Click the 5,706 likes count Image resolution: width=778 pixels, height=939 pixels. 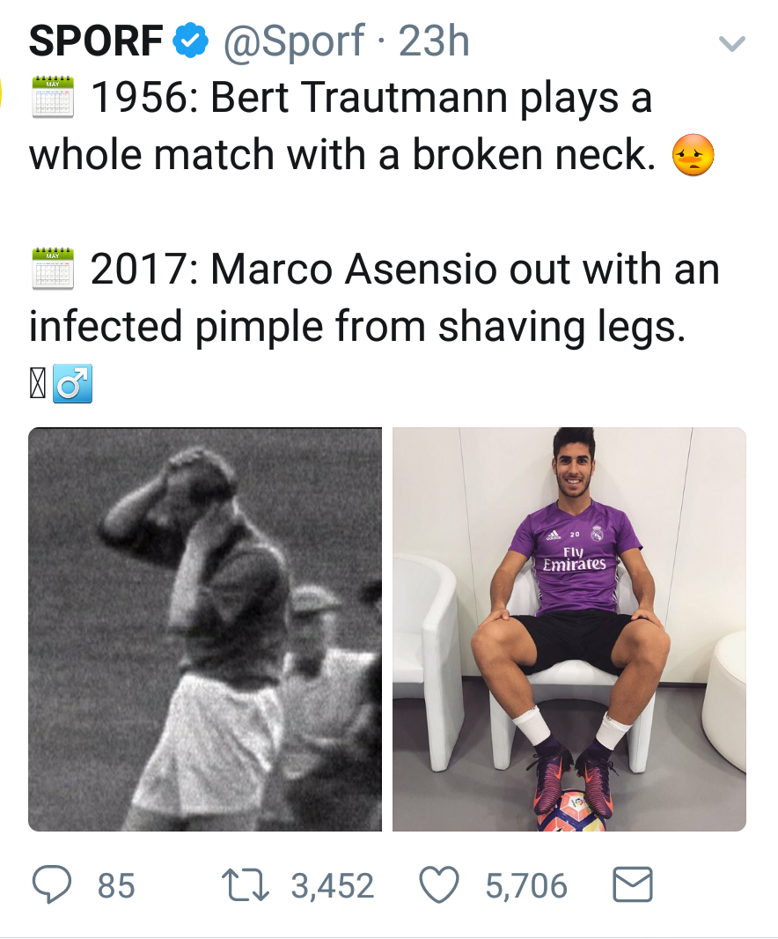pyautogui.click(x=526, y=885)
